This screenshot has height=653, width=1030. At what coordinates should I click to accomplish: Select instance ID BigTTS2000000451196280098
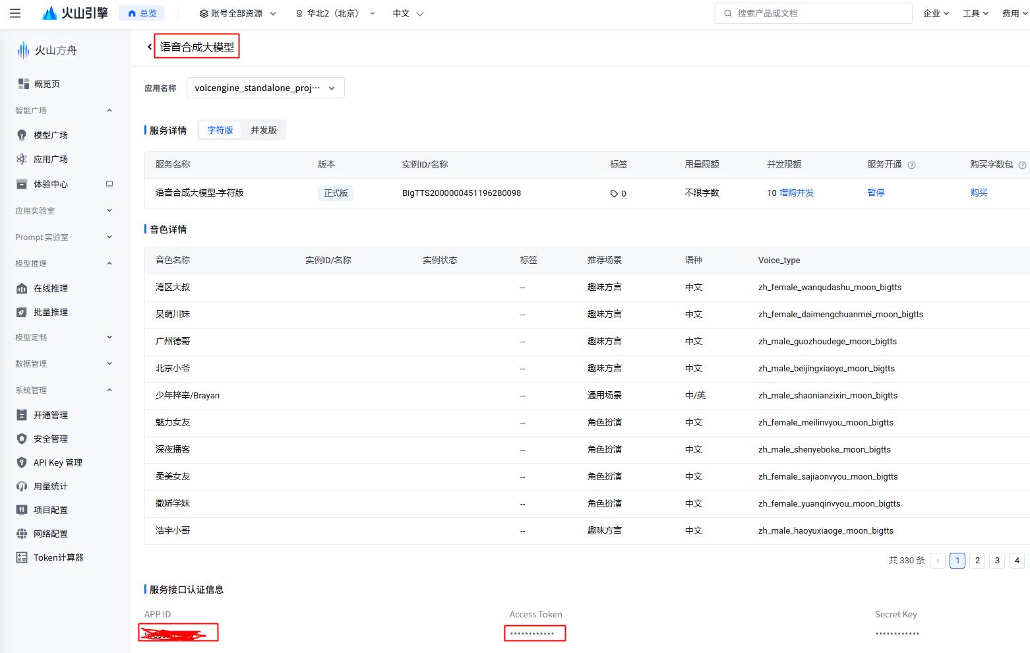click(462, 193)
